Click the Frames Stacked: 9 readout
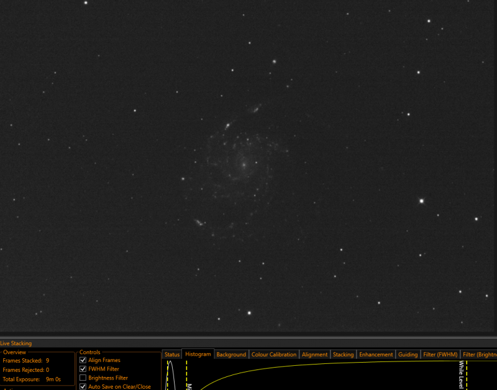This screenshot has width=497, height=390. [x=26, y=361]
